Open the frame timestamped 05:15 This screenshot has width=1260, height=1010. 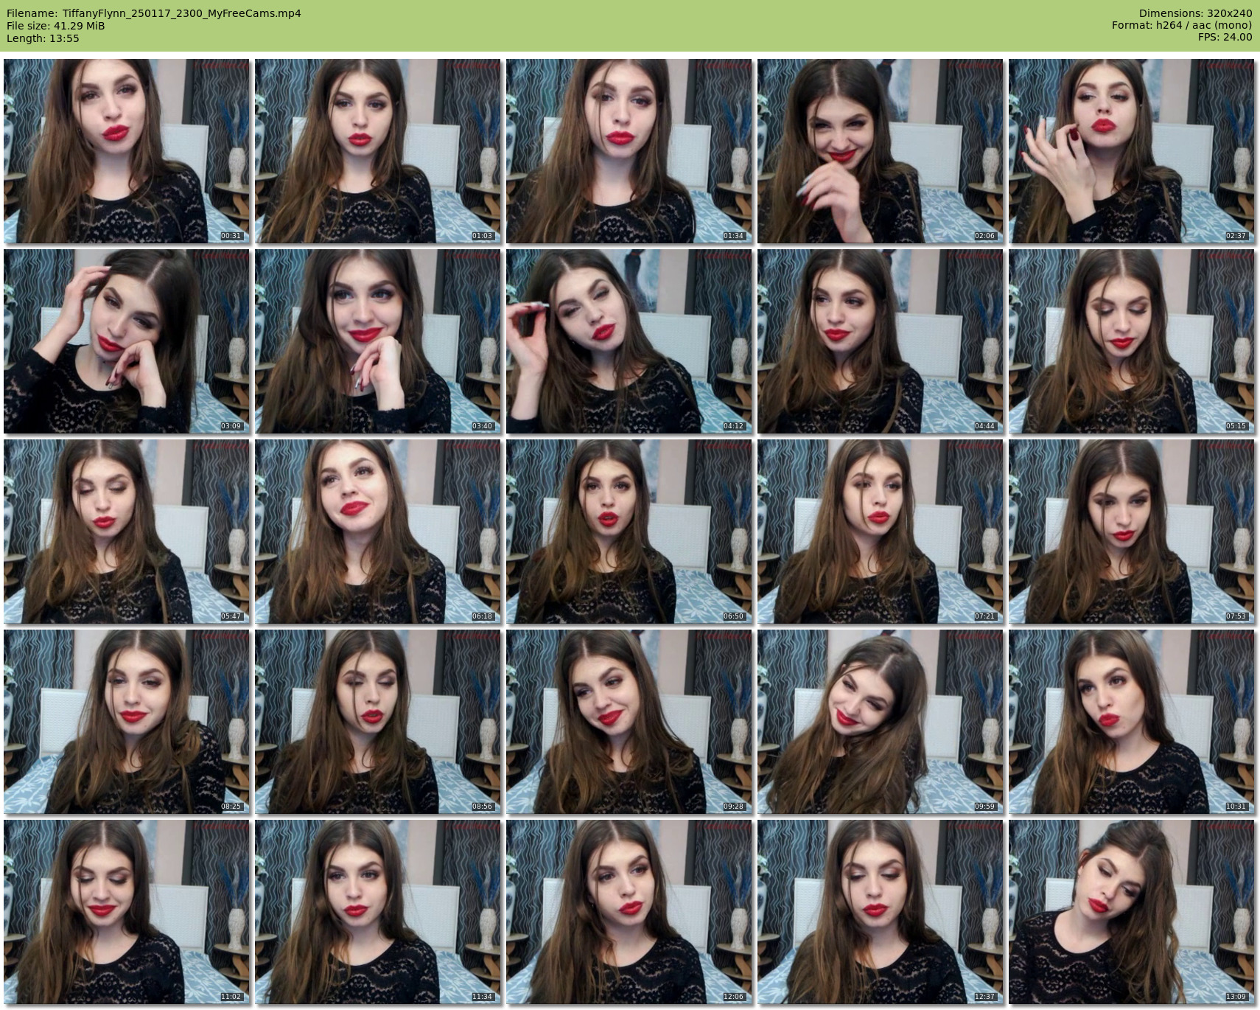pyautogui.click(x=1131, y=341)
